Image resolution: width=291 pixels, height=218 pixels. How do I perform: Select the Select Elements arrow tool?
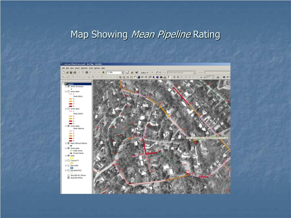(154, 77)
